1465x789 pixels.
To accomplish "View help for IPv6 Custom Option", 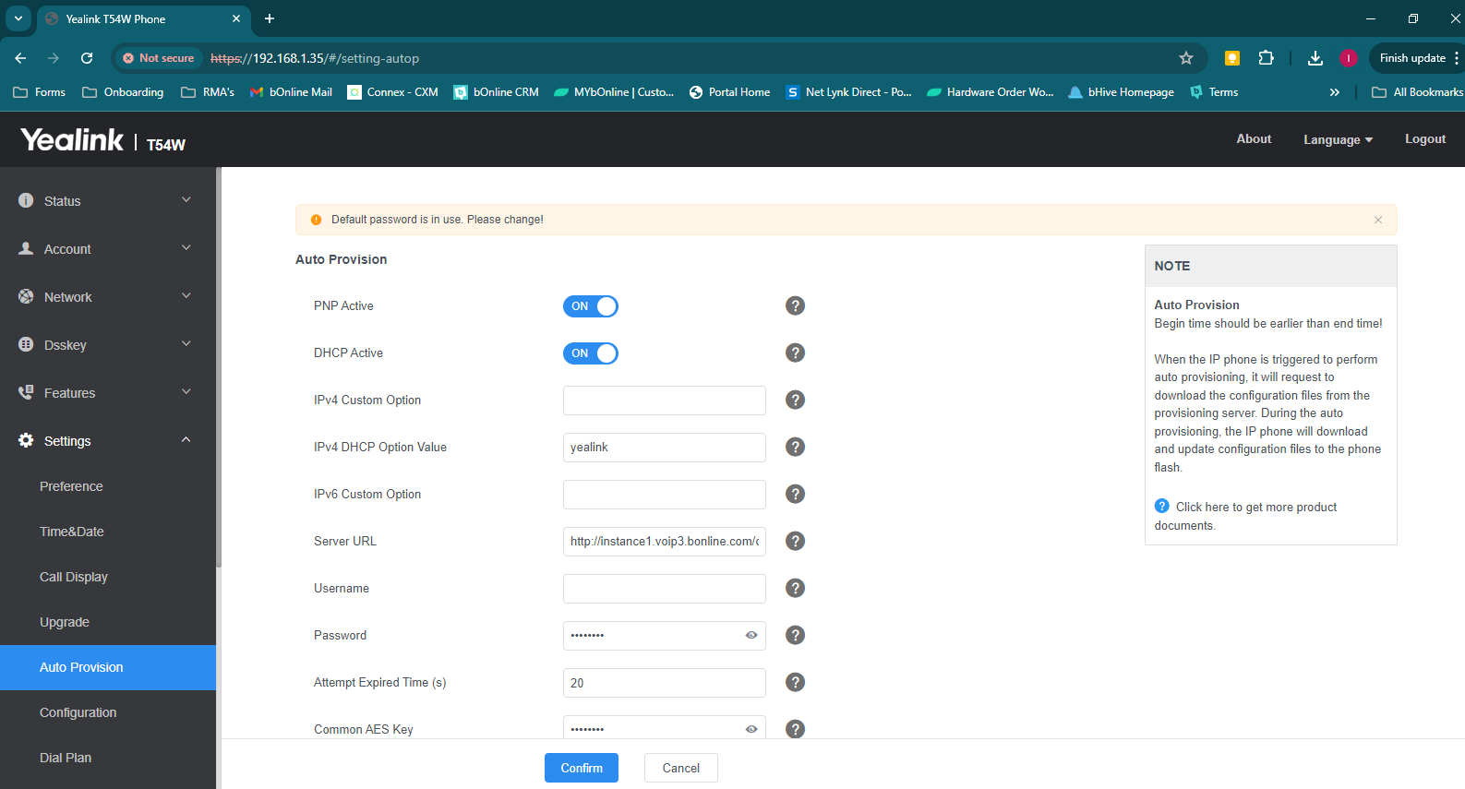I will [795, 494].
